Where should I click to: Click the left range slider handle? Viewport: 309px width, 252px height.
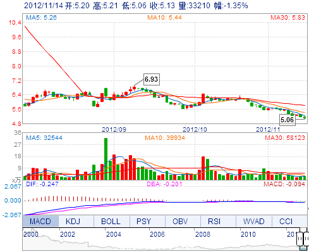(300, 239)
